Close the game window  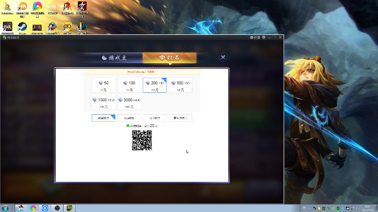tap(280, 38)
